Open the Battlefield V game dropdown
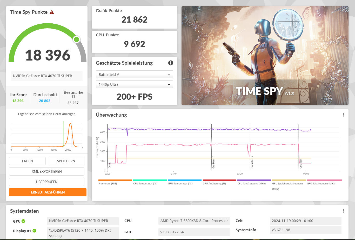 coord(135,75)
